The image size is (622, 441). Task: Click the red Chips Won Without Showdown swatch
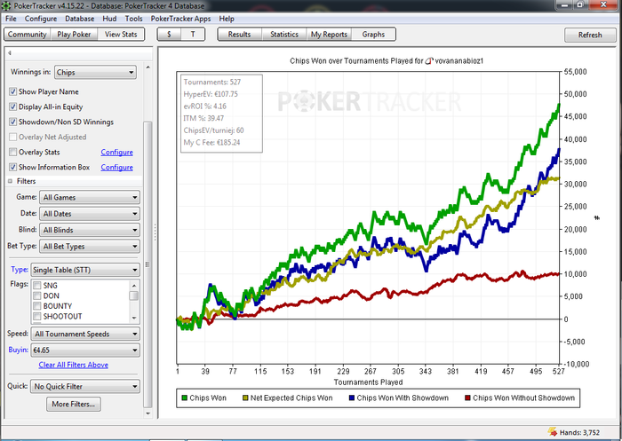pyautogui.click(x=467, y=398)
